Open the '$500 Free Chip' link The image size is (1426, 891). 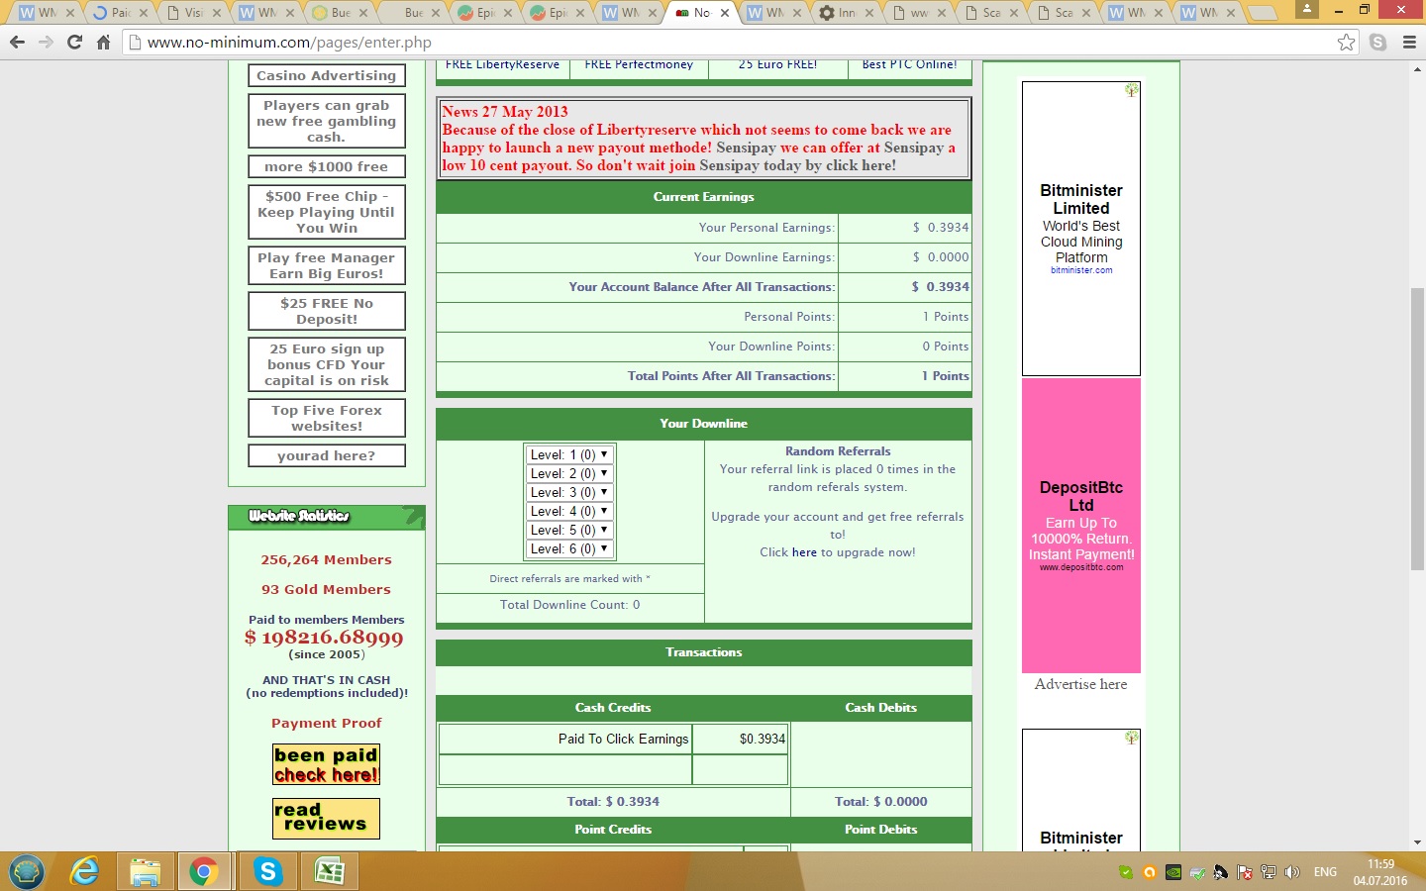327,212
